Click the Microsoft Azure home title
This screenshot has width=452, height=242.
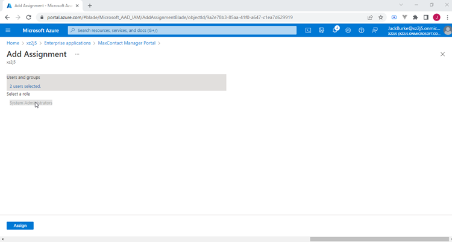click(40, 30)
